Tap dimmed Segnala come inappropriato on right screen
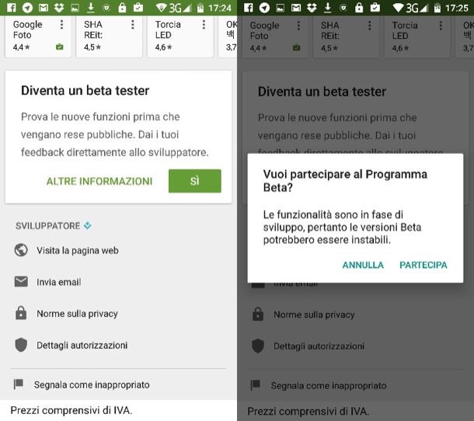 coord(329,385)
